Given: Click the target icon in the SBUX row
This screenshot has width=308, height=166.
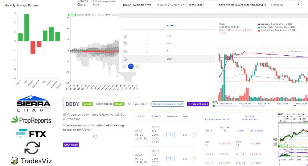Looking at the screenshot, I should [125, 59].
